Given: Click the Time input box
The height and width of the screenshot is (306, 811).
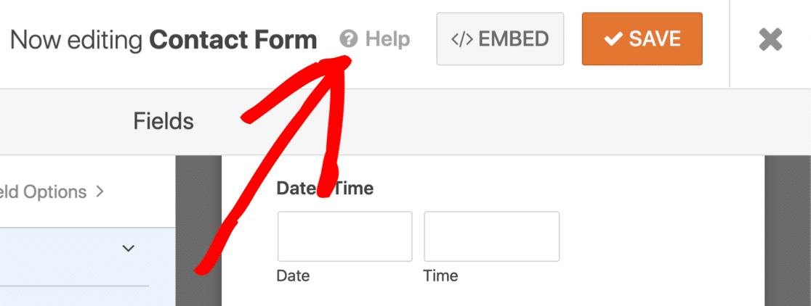Looking at the screenshot, I should click(491, 236).
